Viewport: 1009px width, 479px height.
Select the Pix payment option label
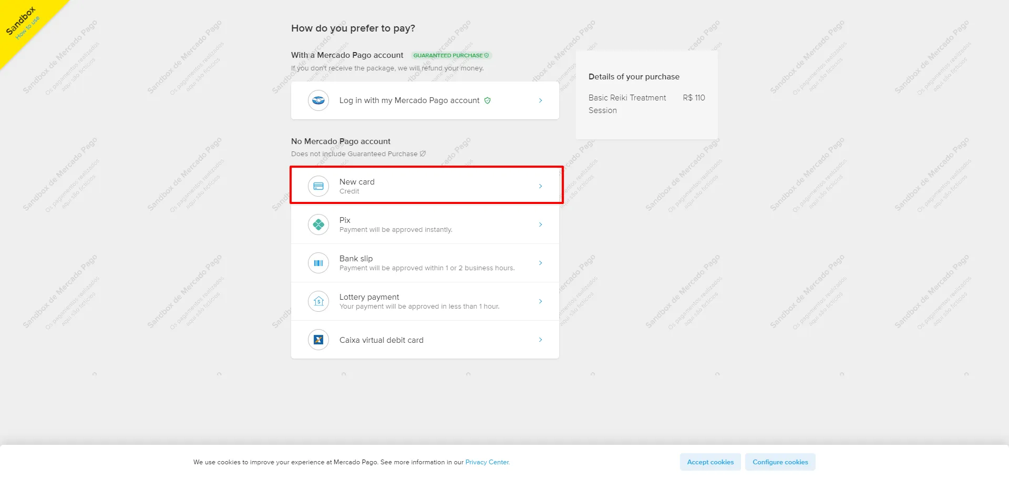coord(345,220)
